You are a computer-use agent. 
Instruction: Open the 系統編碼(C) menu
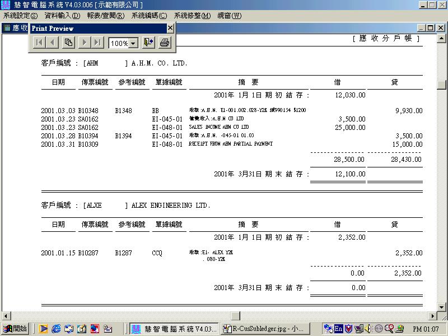[149, 16]
